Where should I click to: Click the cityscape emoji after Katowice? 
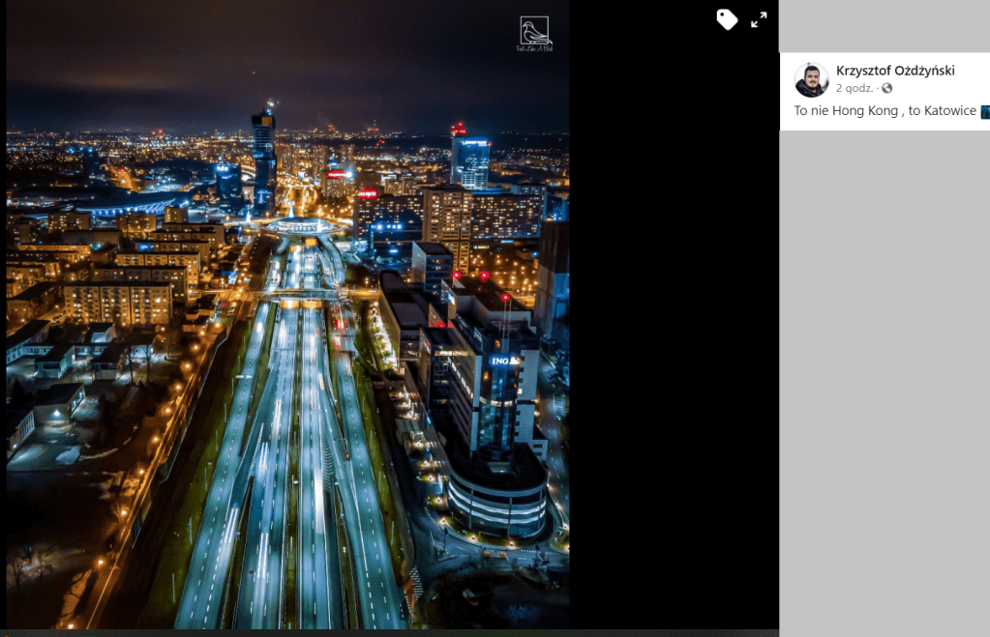[x=984, y=111]
